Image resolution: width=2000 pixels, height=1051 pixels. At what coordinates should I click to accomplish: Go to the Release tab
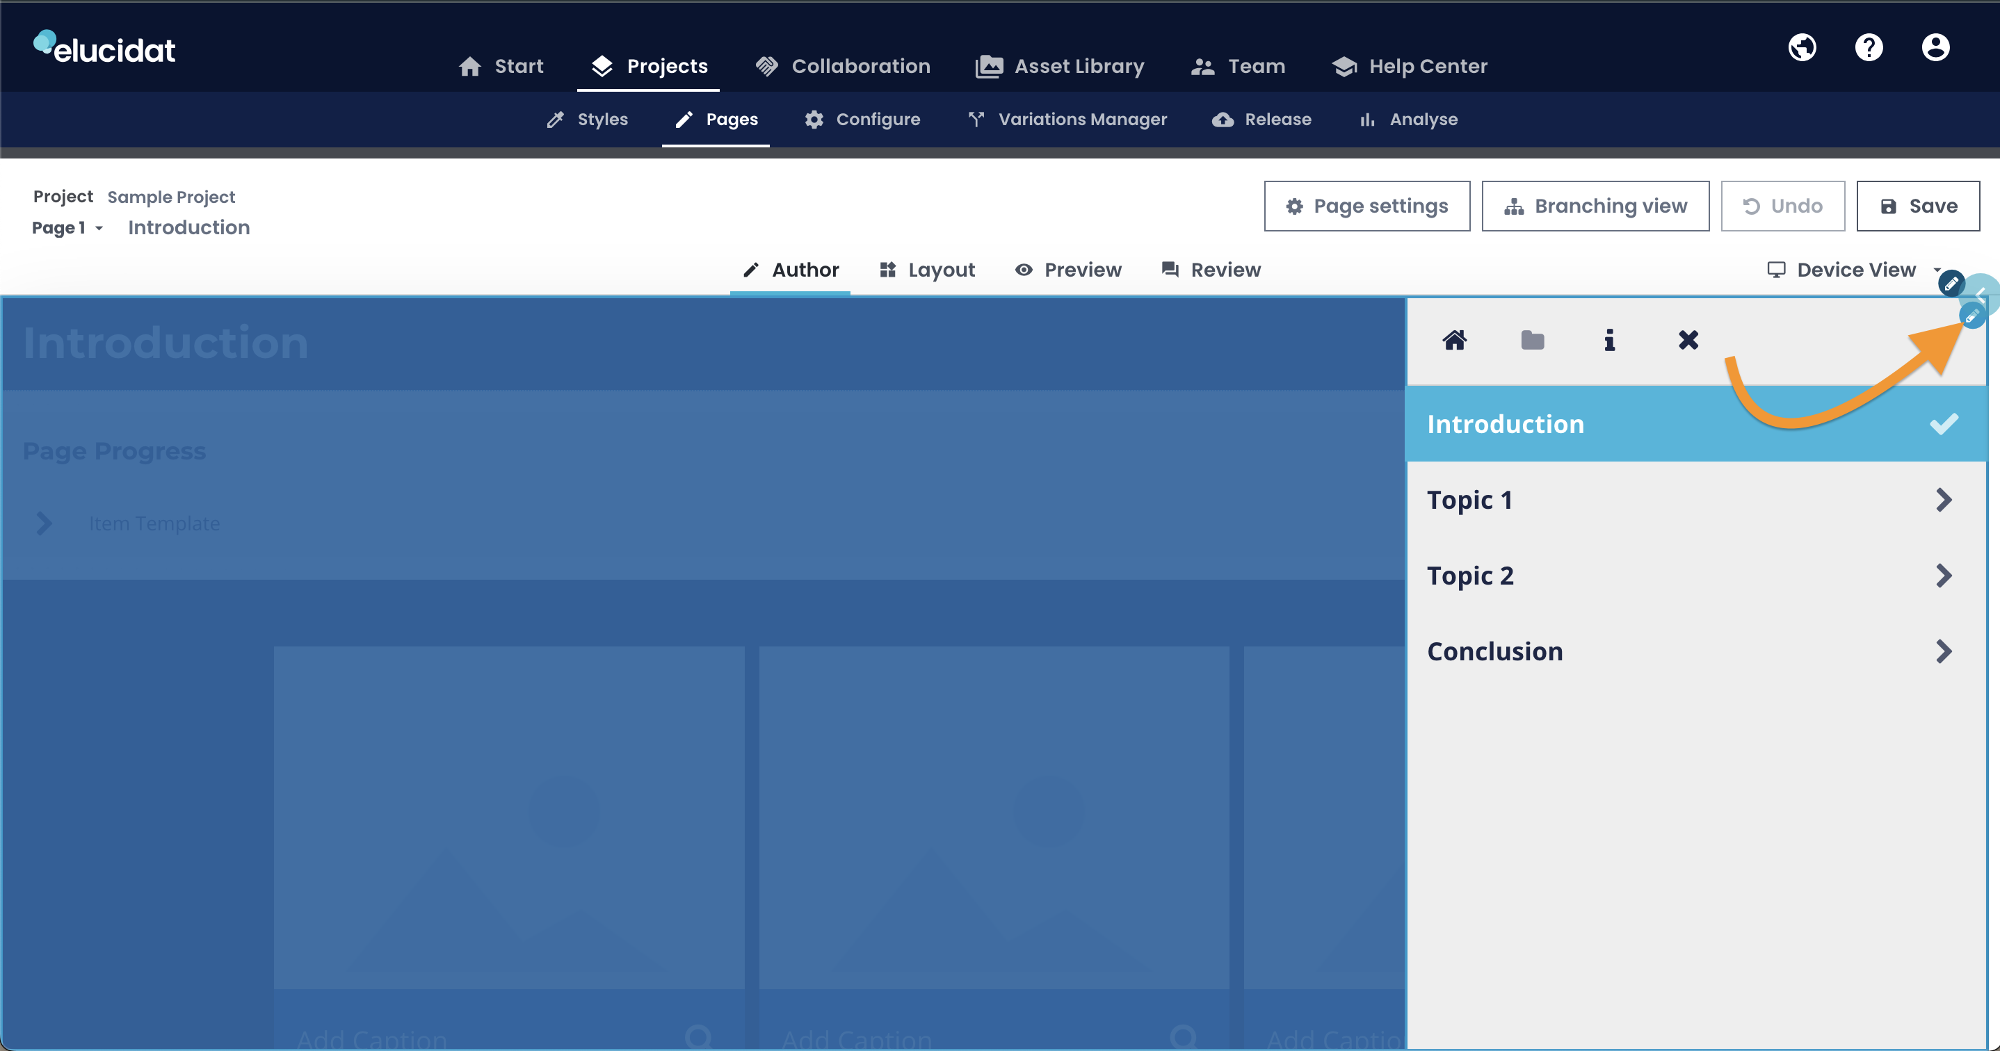coord(1261,119)
